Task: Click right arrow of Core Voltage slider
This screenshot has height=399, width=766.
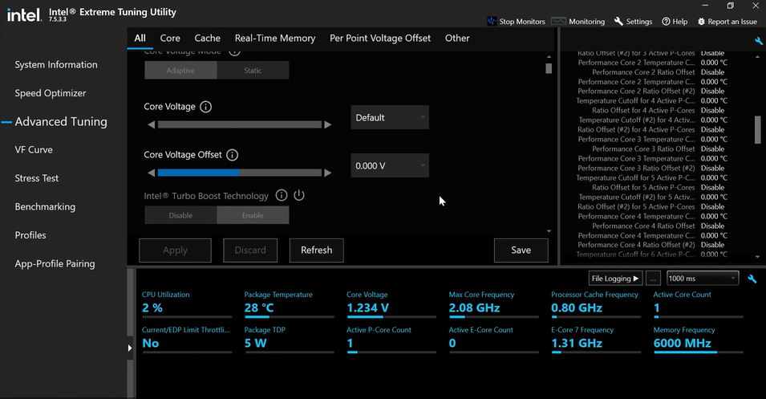Action: [328, 124]
